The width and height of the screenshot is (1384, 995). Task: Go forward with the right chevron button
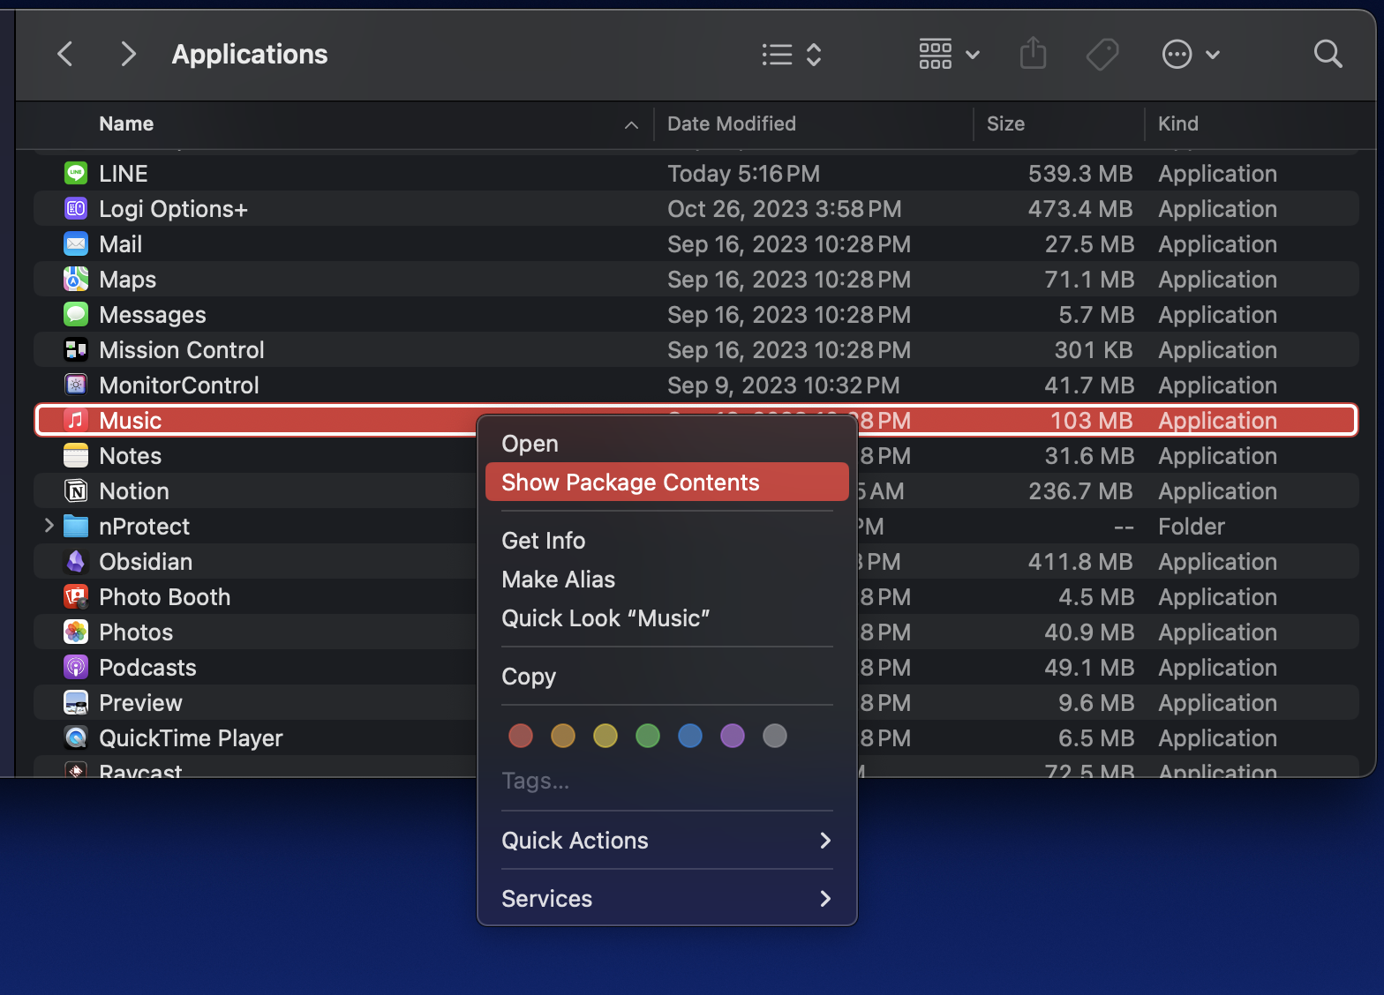pyautogui.click(x=129, y=54)
